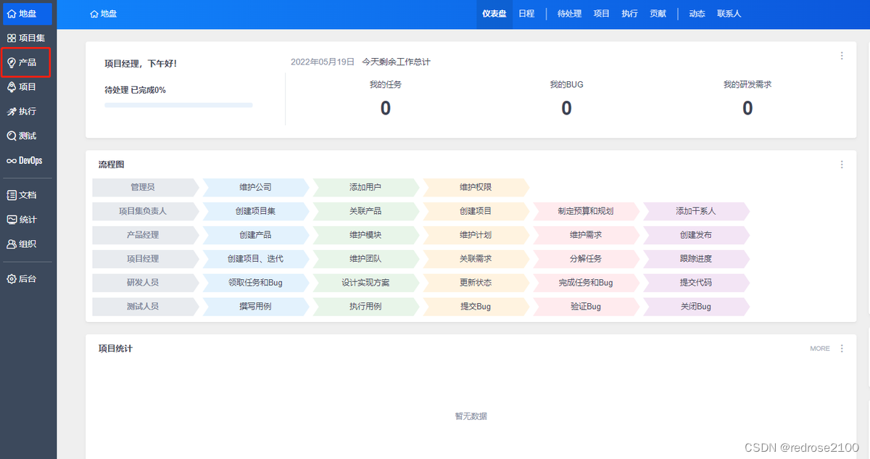Click the 验证Bug flow step
This screenshot has width=870, height=459.
point(586,307)
